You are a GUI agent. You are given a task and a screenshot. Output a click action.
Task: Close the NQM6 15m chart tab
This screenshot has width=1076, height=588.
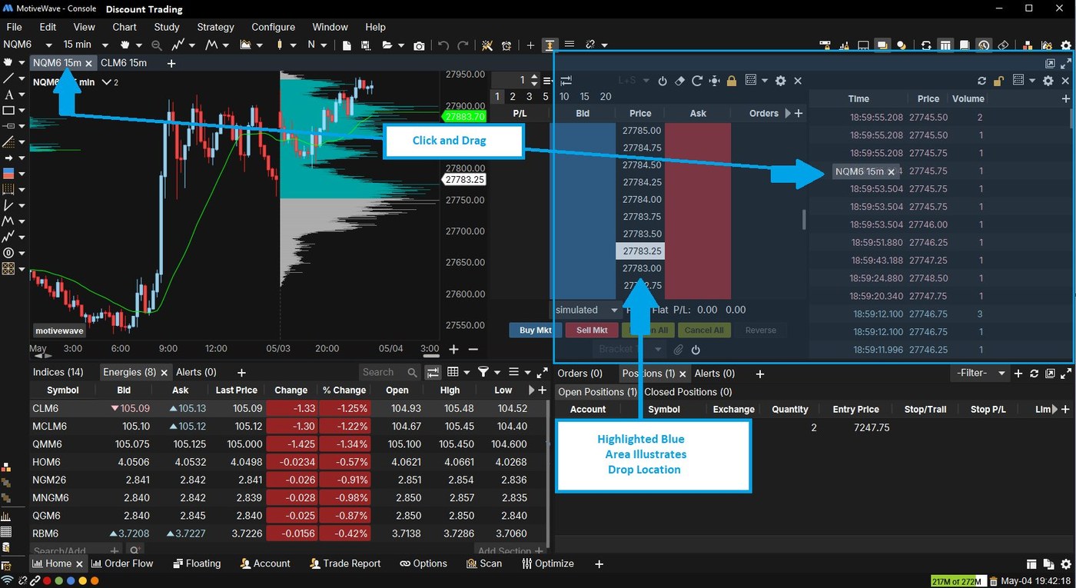[88, 63]
